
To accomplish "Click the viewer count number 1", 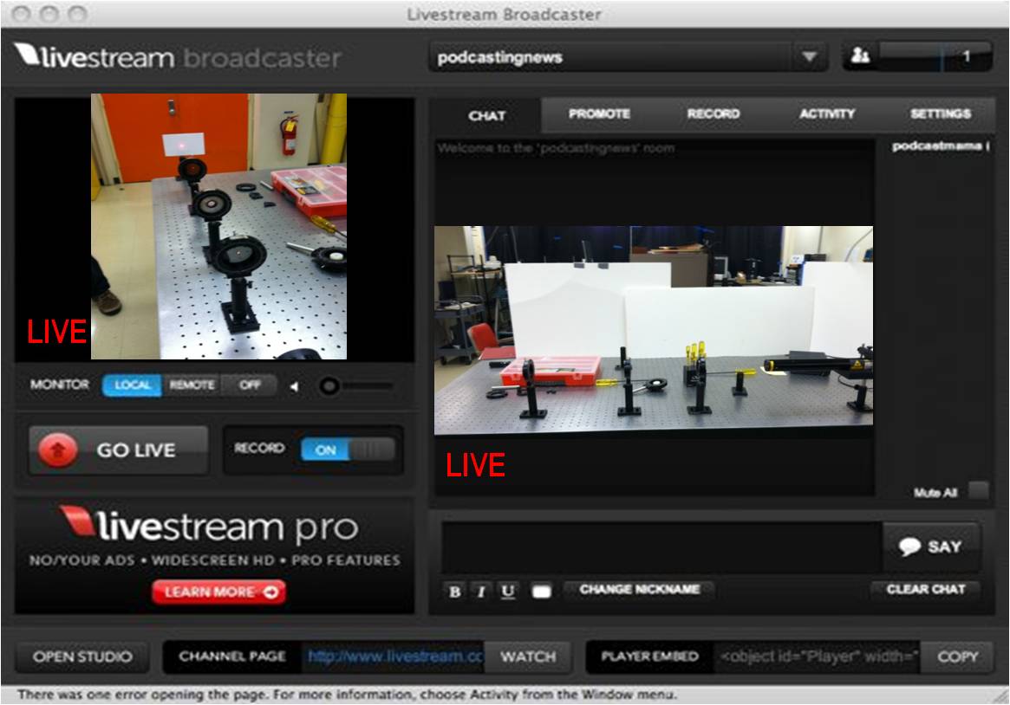I will [x=966, y=56].
